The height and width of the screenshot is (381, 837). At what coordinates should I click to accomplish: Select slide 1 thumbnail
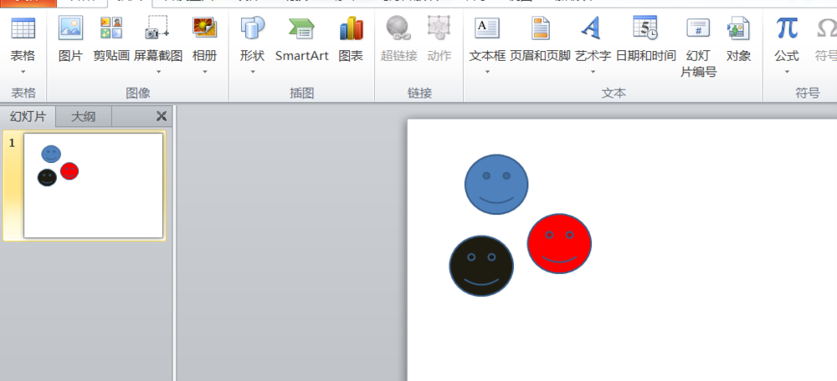click(94, 185)
